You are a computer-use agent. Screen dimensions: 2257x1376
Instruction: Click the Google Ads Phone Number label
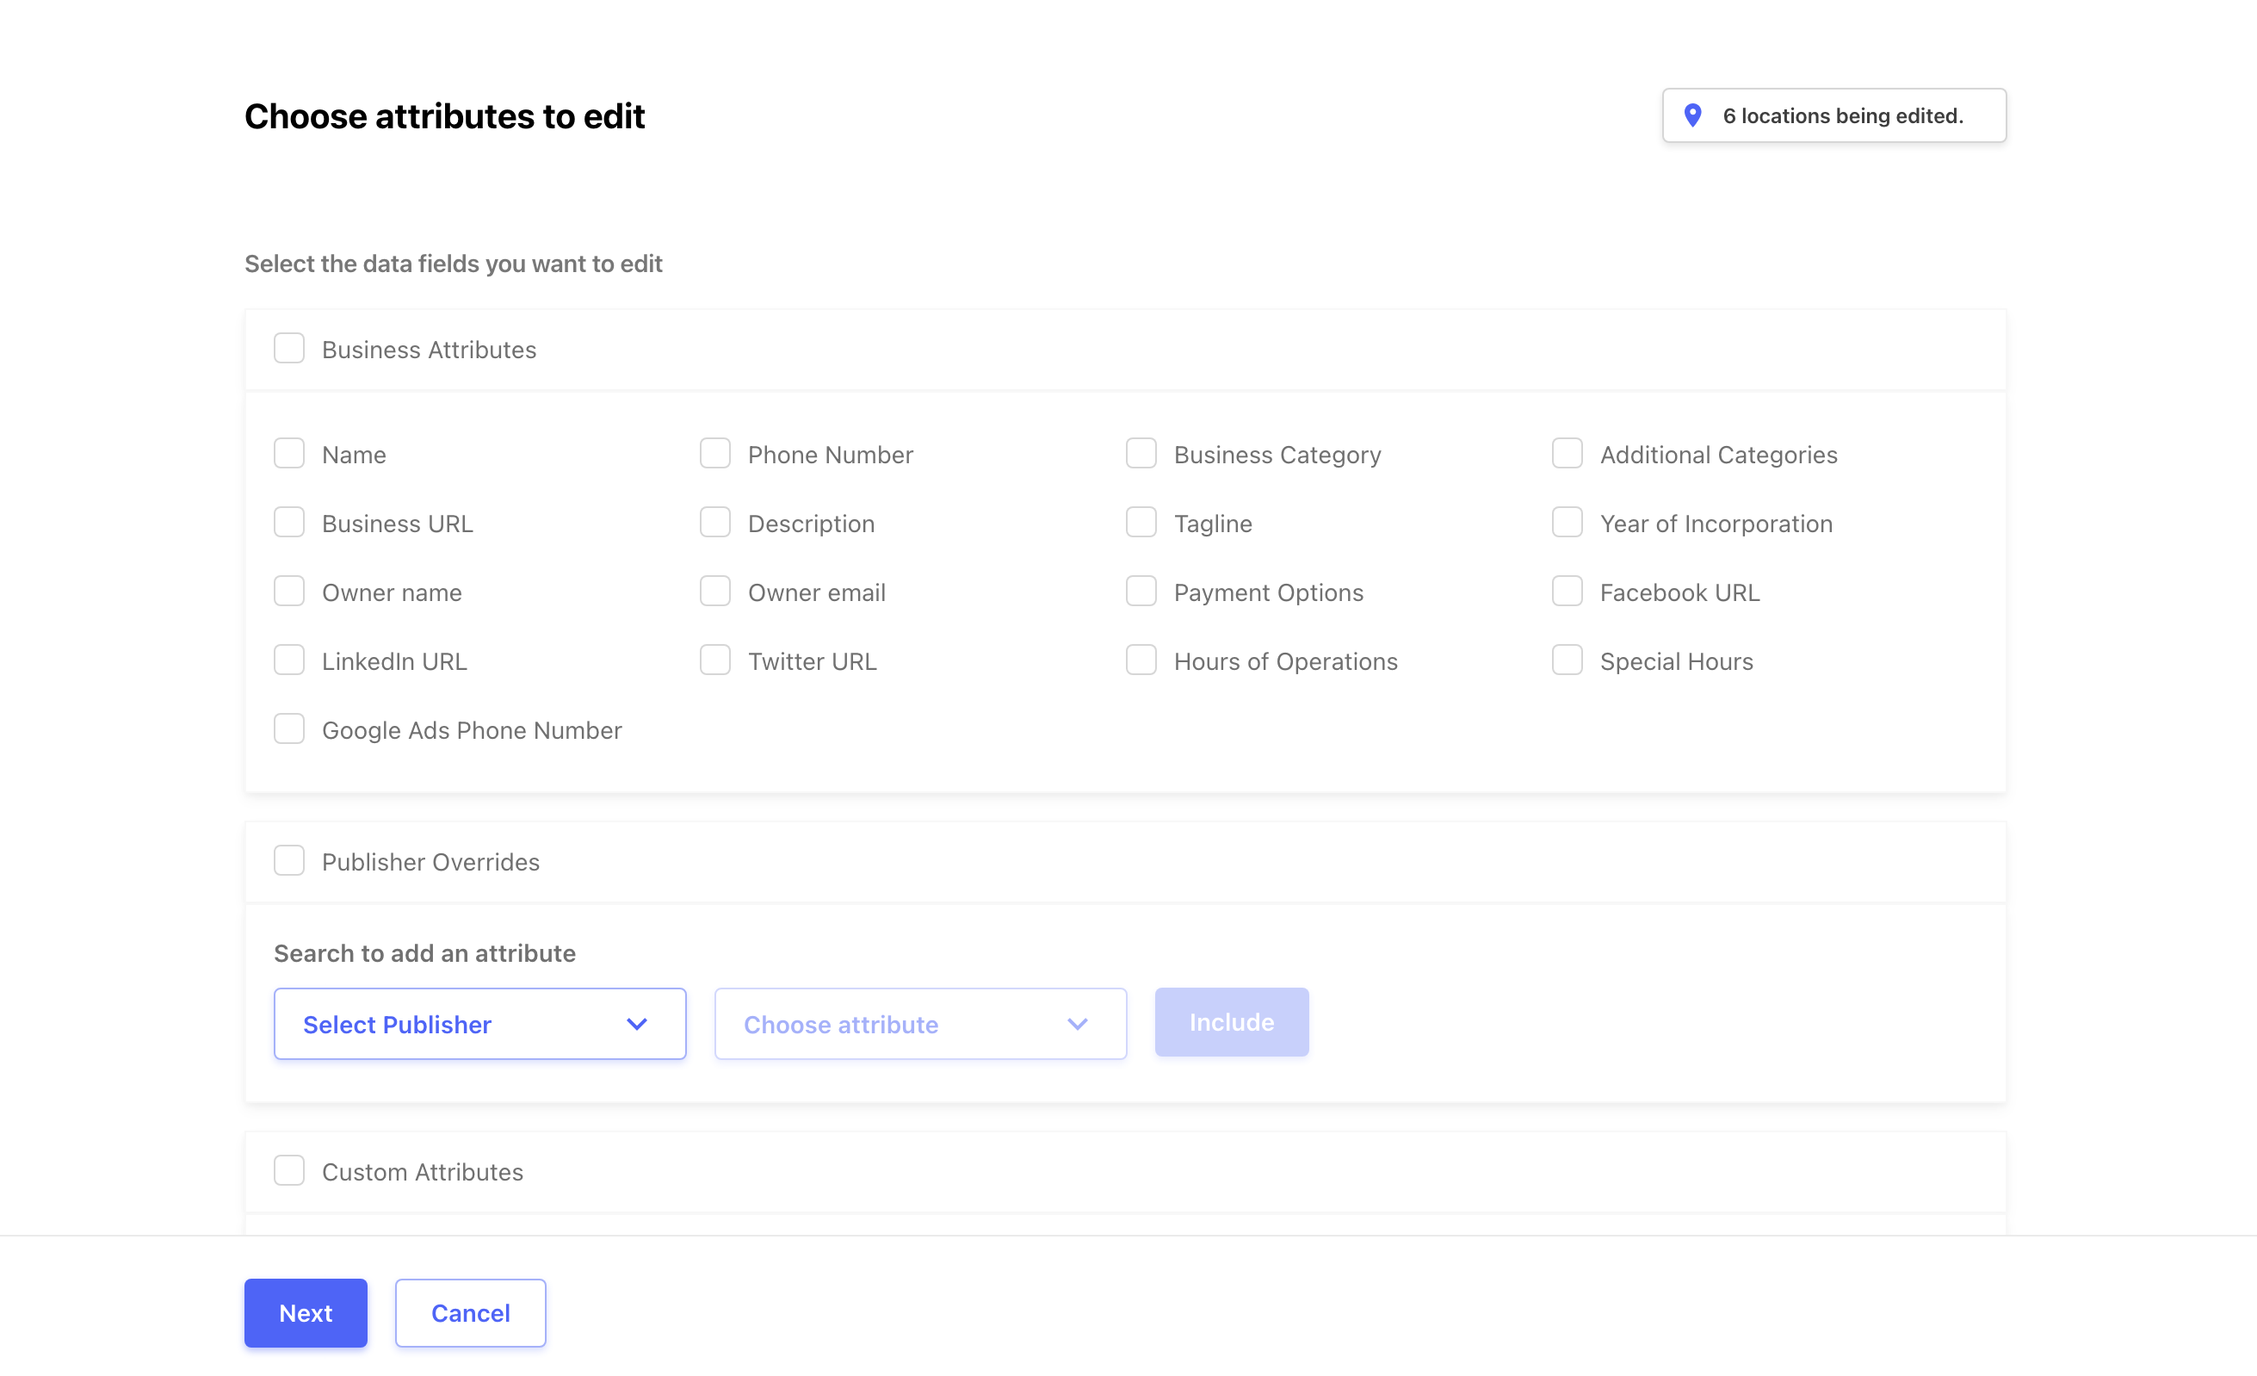point(472,730)
